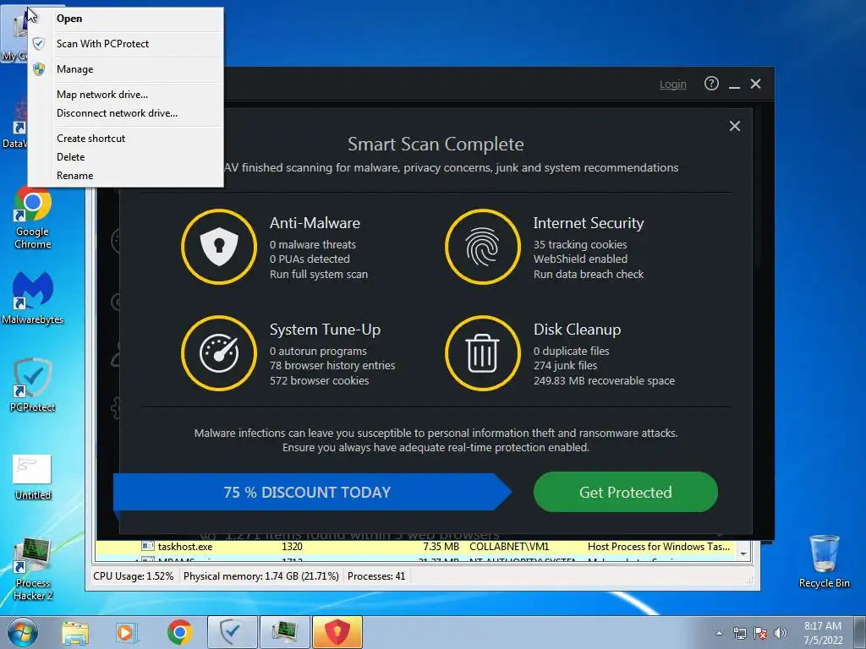Viewport: 866px width, 649px height.
Task: Click Run data breach check text
Action: 589,275
